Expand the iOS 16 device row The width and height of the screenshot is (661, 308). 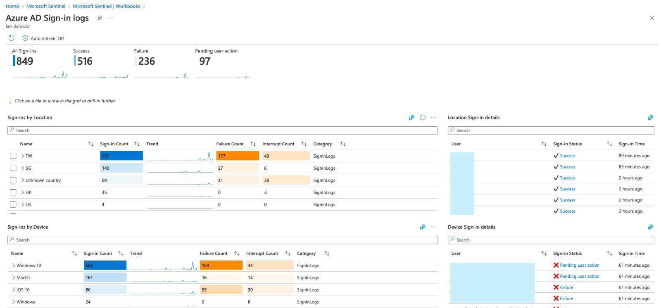[x=14, y=290]
